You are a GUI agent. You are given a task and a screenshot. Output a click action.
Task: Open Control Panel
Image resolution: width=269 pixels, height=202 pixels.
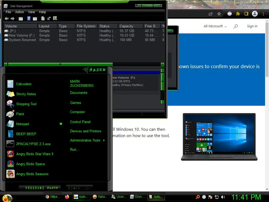pyautogui.click(x=80, y=122)
